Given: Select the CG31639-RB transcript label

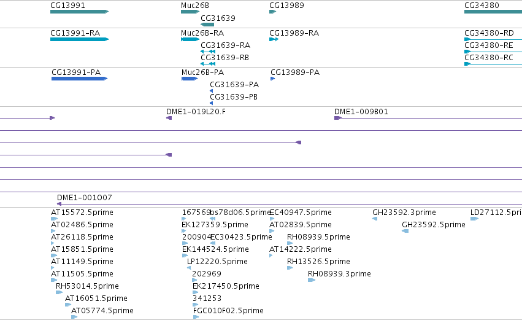Looking at the screenshot, I should 225,58.
